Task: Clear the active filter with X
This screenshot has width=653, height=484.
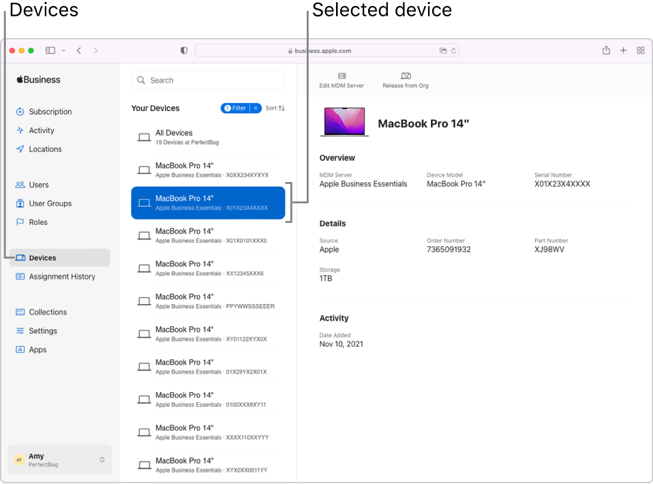Action: point(256,108)
